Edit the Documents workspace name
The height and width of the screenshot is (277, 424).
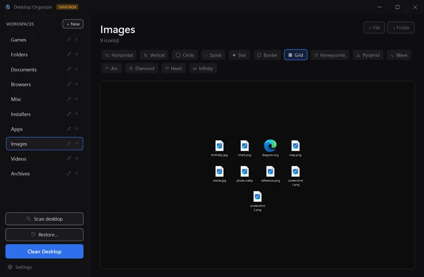(x=69, y=69)
